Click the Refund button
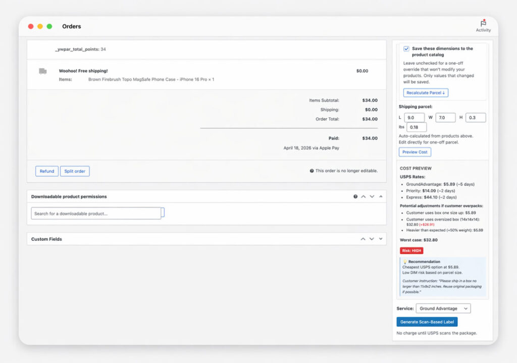 coord(47,171)
